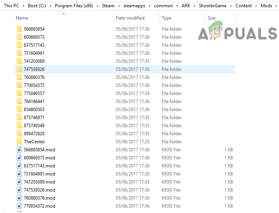The width and height of the screenshot is (279, 213).
Task: Click MOD File type of 600669373.mod
Action: point(171,158)
